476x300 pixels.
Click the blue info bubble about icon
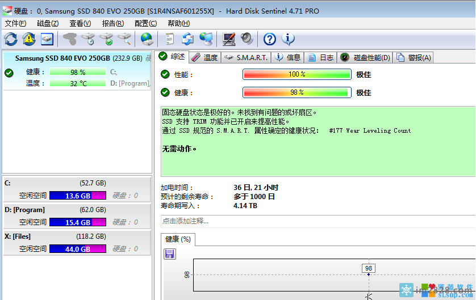coord(288,39)
